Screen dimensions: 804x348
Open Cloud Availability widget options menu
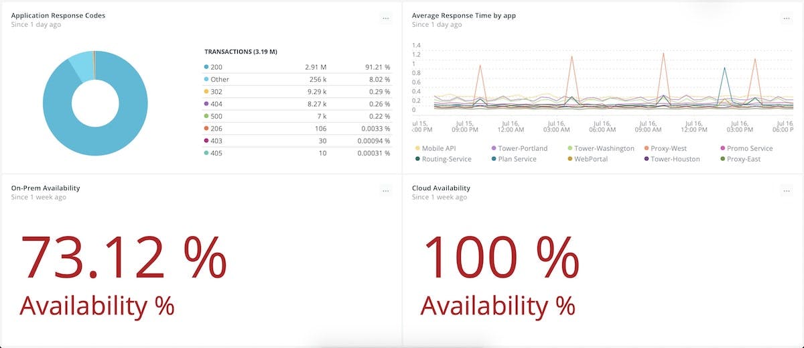pyautogui.click(x=787, y=191)
